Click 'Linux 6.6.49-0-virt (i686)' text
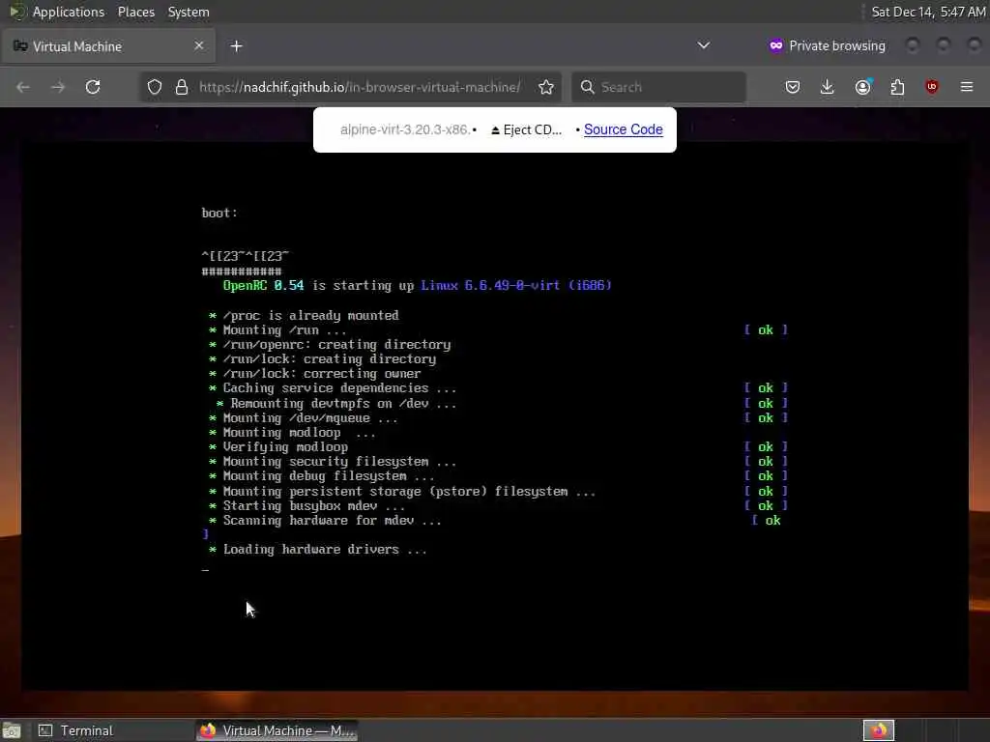Image resolution: width=990 pixels, height=742 pixels. coord(516,286)
